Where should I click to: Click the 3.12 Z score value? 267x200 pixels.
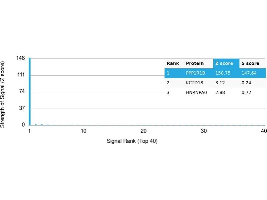220,83
